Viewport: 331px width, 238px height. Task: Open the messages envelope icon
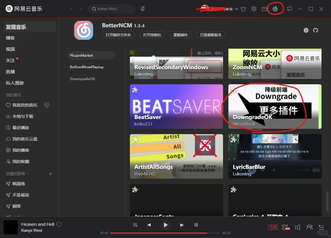[264, 9]
